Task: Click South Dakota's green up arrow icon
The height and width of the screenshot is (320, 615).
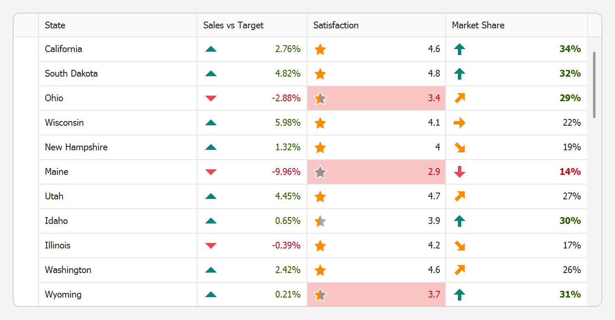Action: point(459,74)
